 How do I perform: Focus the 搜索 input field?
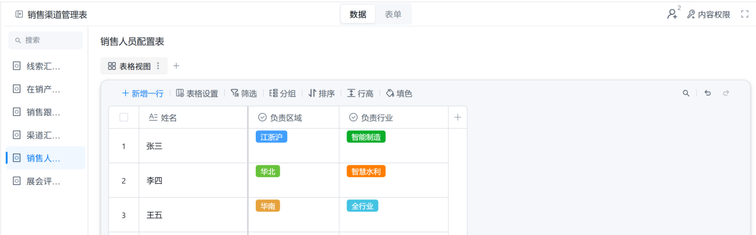45,40
